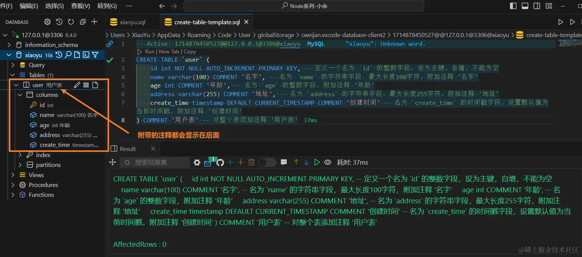Switch to the xiaoyu.sql tab

point(132,22)
